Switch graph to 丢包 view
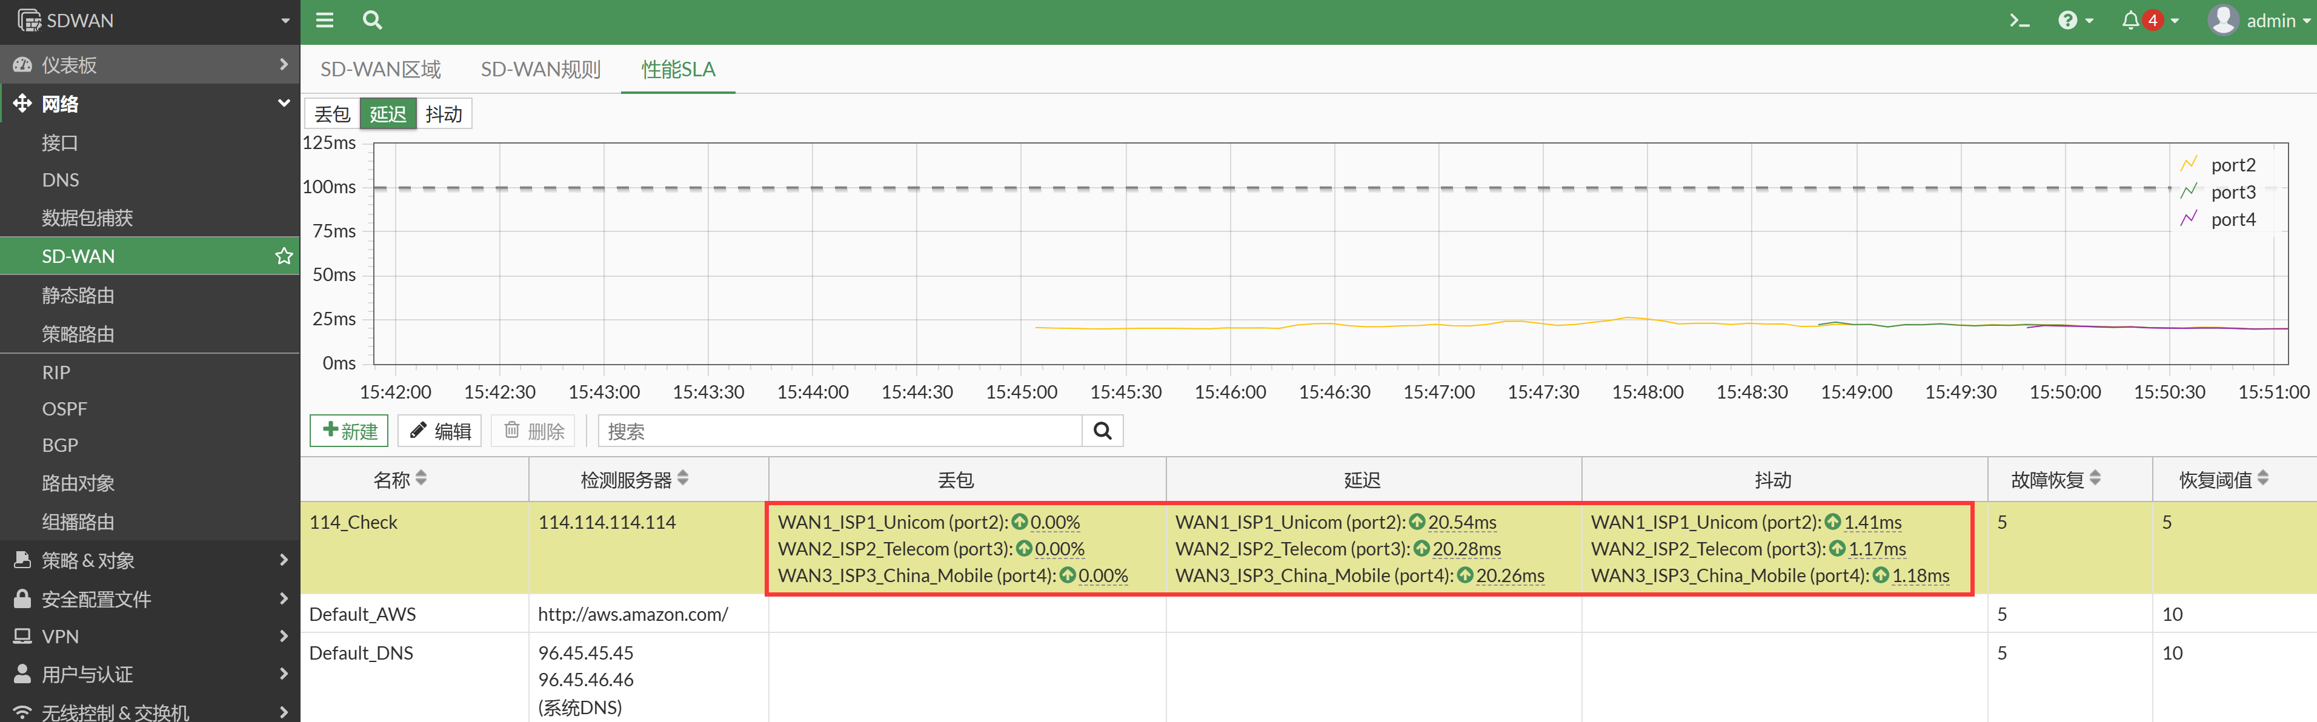This screenshot has width=2317, height=722. [332, 114]
